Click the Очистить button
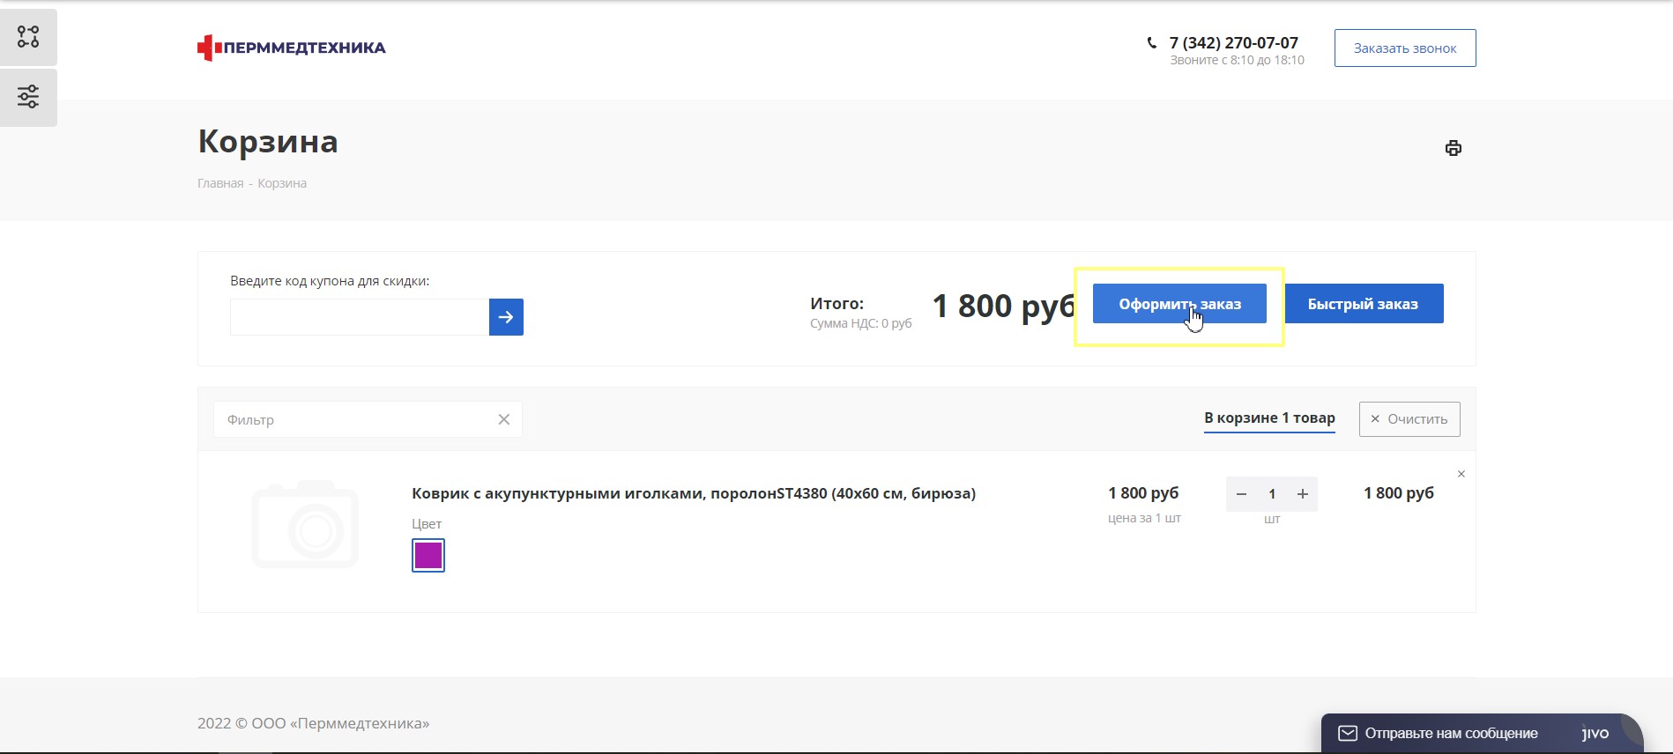This screenshot has height=754, width=1673. point(1409,419)
